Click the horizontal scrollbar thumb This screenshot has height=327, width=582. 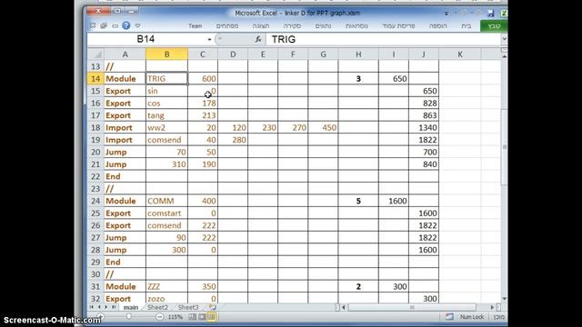pos(412,307)
